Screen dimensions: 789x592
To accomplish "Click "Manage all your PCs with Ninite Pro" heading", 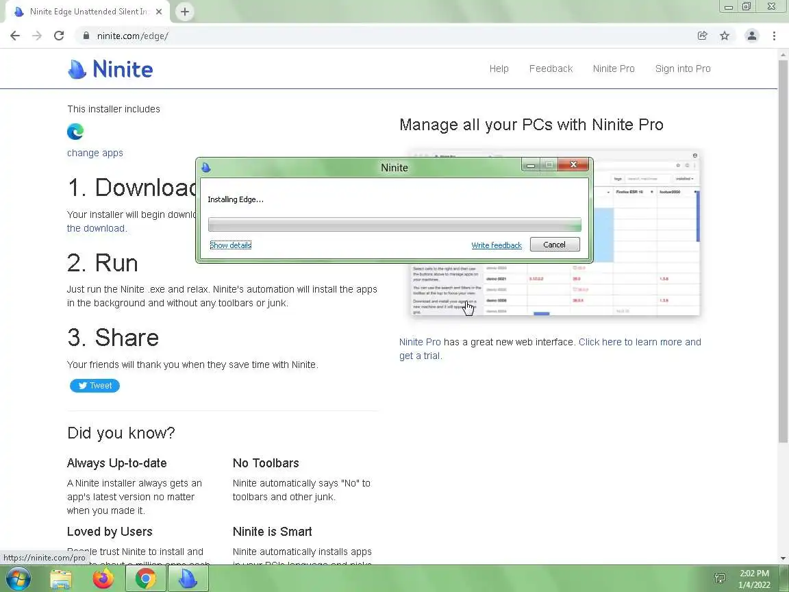I will click(531, 124).
